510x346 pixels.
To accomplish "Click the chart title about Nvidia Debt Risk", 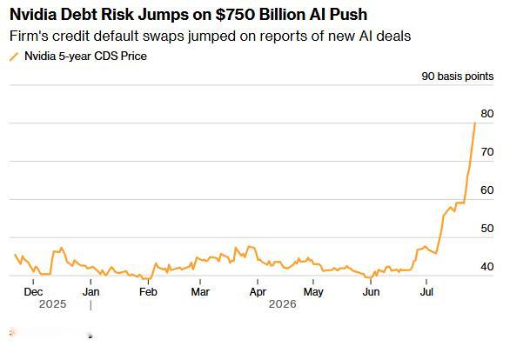I will click(188, 14).
